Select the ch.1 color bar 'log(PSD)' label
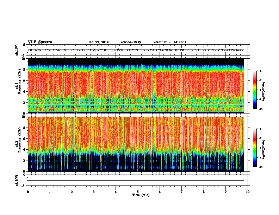279x215 pixels. point(264,92)
